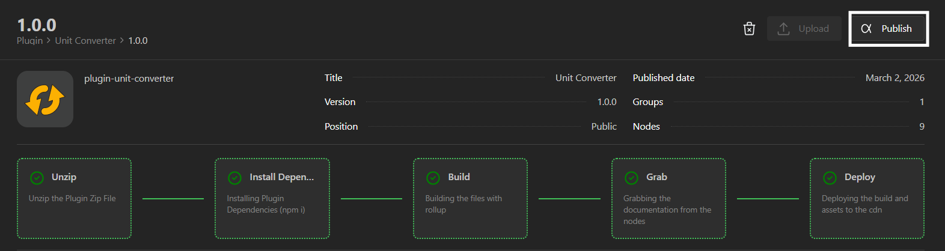
Task: Click the delete trash can icon
Action: pyautogui.click(x=749, y=29)
